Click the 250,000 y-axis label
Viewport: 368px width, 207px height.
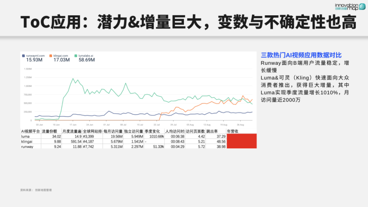(28, 112)
